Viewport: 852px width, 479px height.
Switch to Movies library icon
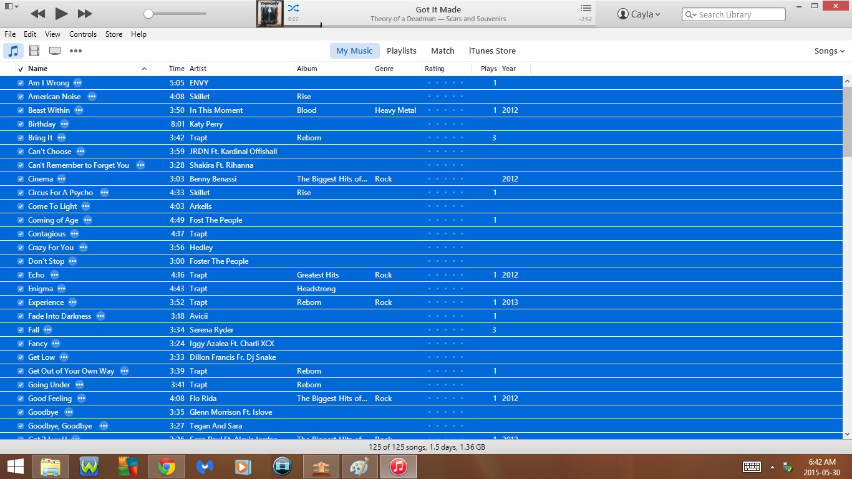[x=34, y=51]
